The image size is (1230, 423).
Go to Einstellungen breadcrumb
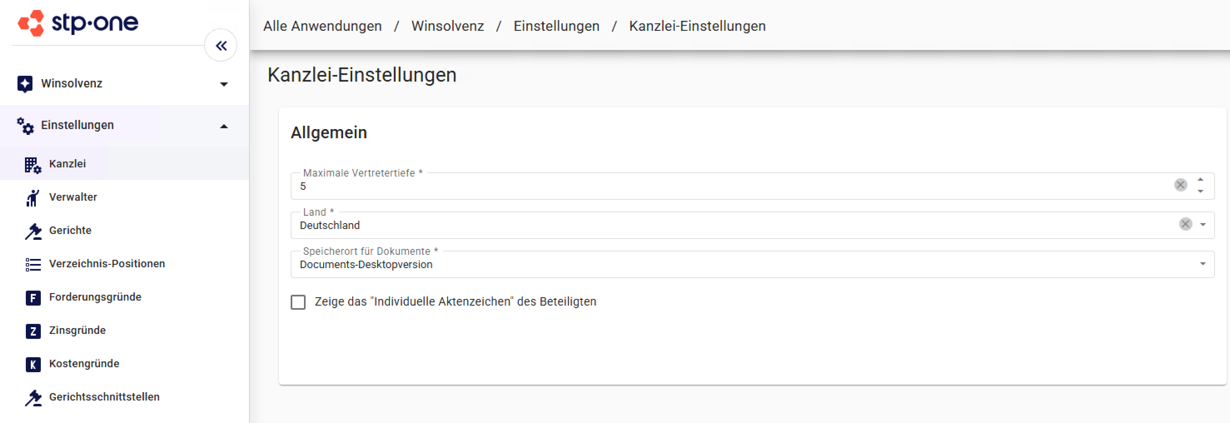(556, 26)
